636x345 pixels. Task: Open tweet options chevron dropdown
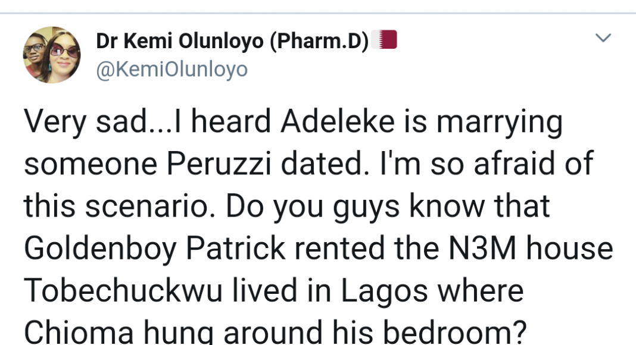pyautogui.click(x=603, y=39)
